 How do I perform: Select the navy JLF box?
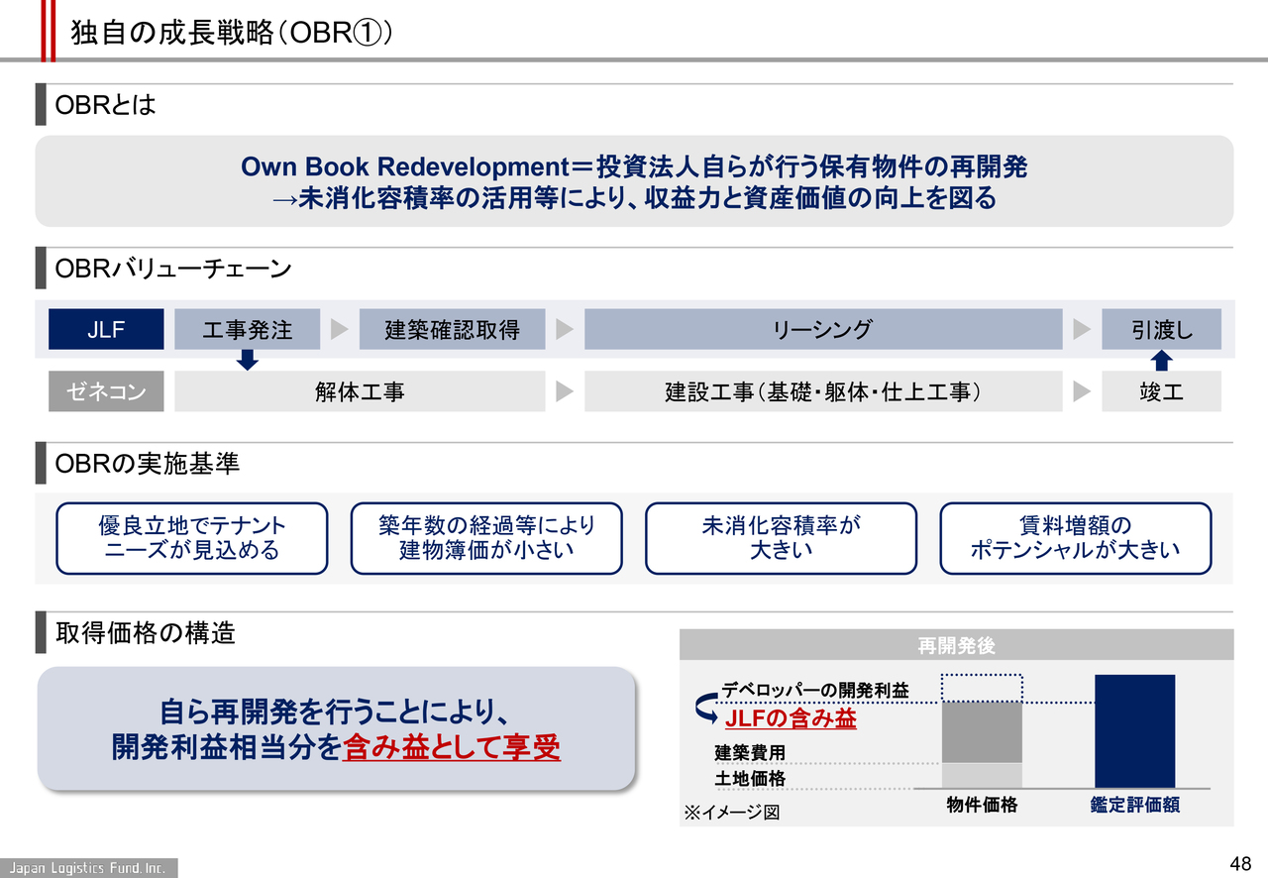[x=106, y=330]
